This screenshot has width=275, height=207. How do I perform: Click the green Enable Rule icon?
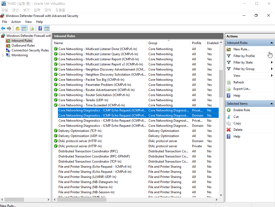pos(229,110)
